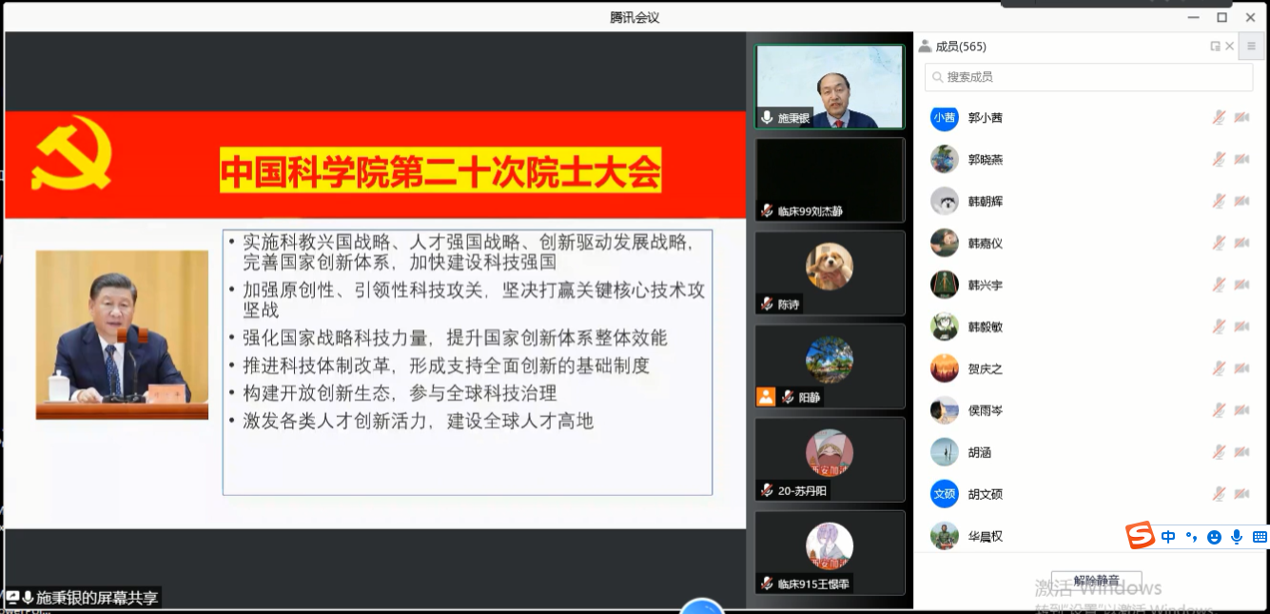Click camera-off icon for 韩兴宇
1270x614 pixels.
[1241, 286]
